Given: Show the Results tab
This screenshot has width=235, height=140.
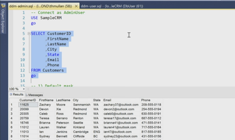Looking at the screenshot, I should (17, 95).
